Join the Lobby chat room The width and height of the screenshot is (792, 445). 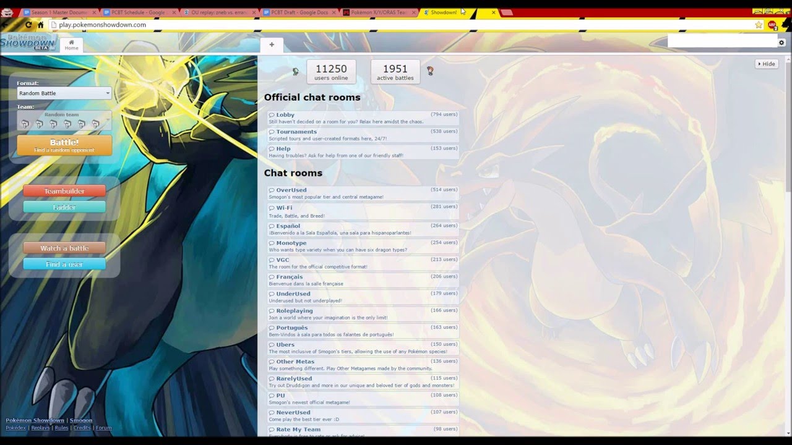coord(363,118)
